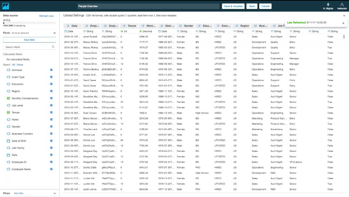
Task: Uncheck the Employee Name field checkbox
Action: (51, 169)
